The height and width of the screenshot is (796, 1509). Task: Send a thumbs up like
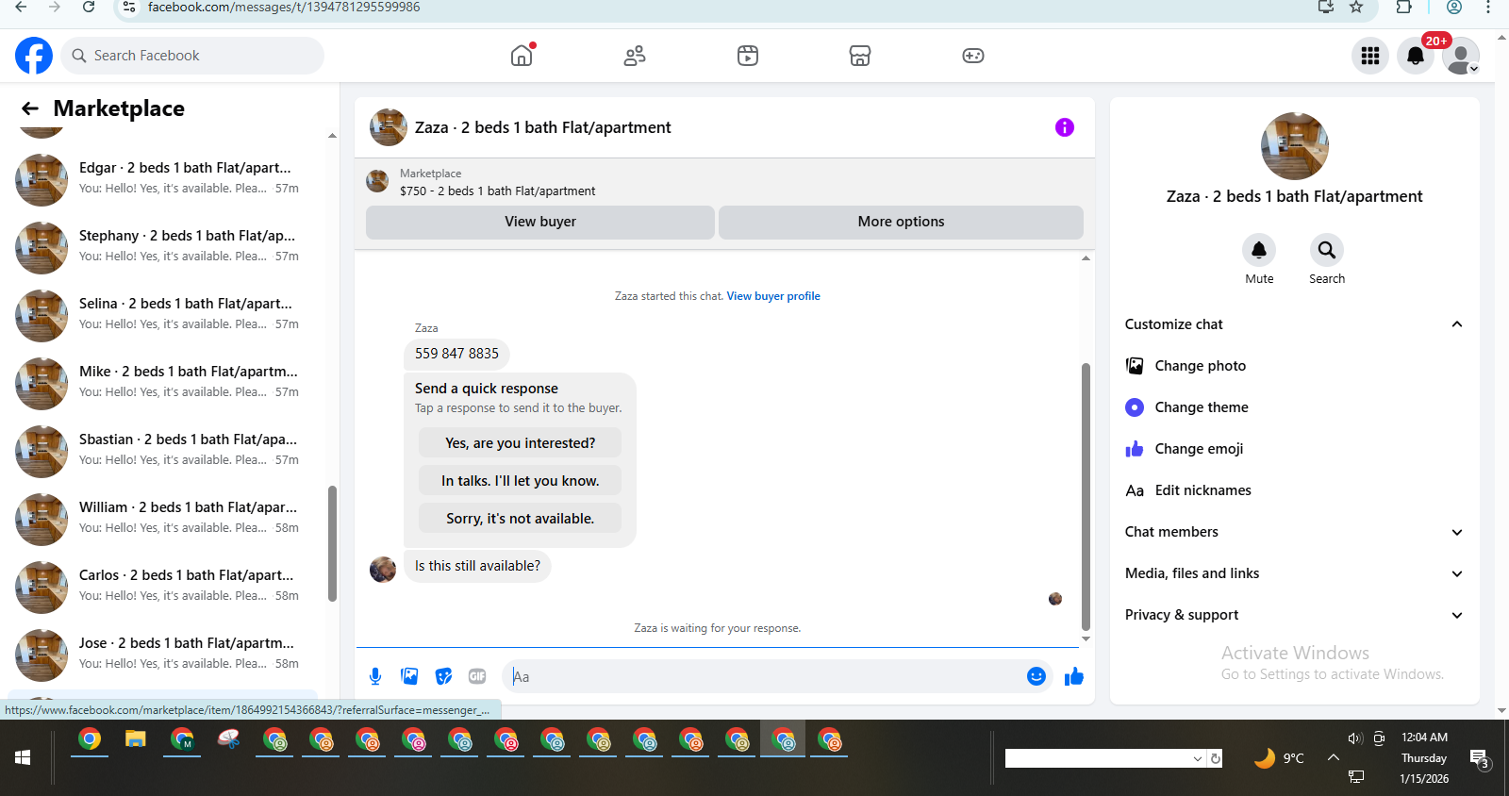(1074, 676)
